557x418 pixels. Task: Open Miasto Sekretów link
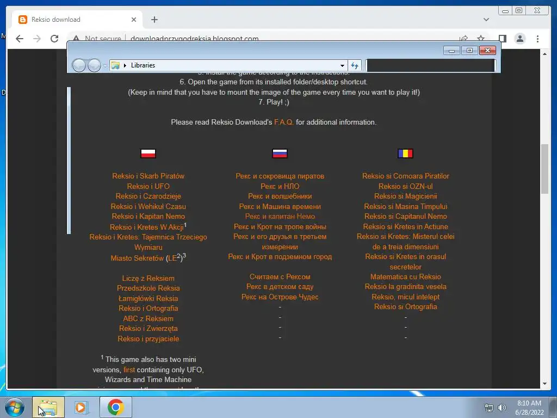click(x=137, y=259)
